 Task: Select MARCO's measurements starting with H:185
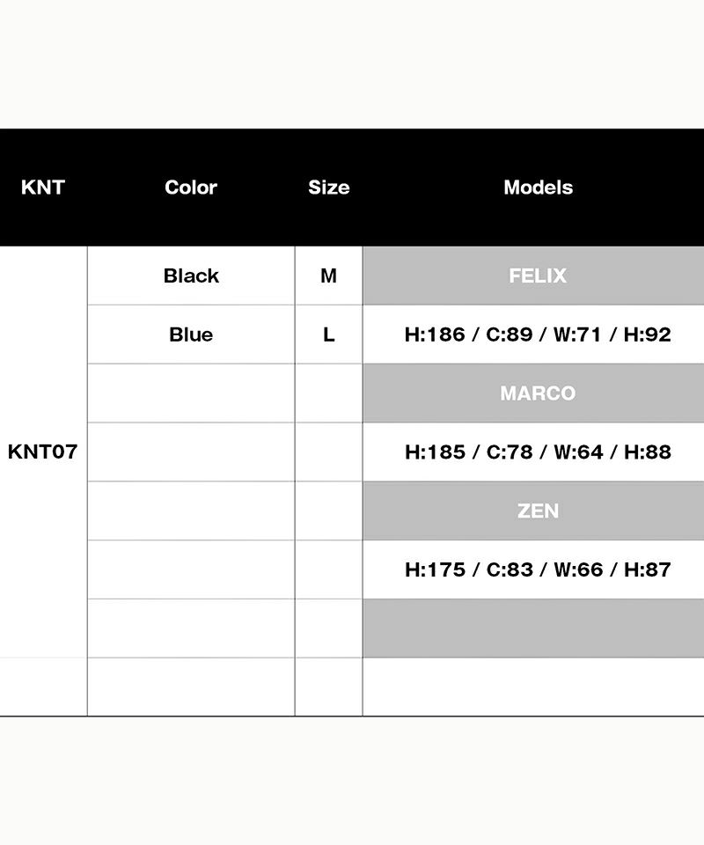click(538, 452)
